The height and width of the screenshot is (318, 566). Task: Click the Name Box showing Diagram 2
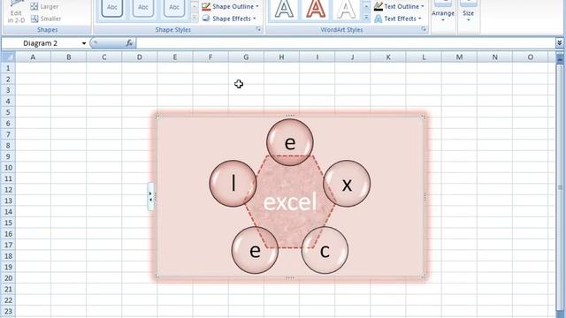coord(41,43)
